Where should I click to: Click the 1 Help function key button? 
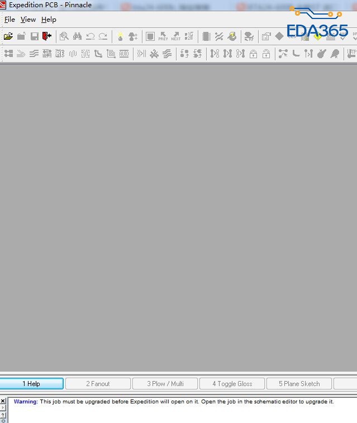tap(31, 384)
